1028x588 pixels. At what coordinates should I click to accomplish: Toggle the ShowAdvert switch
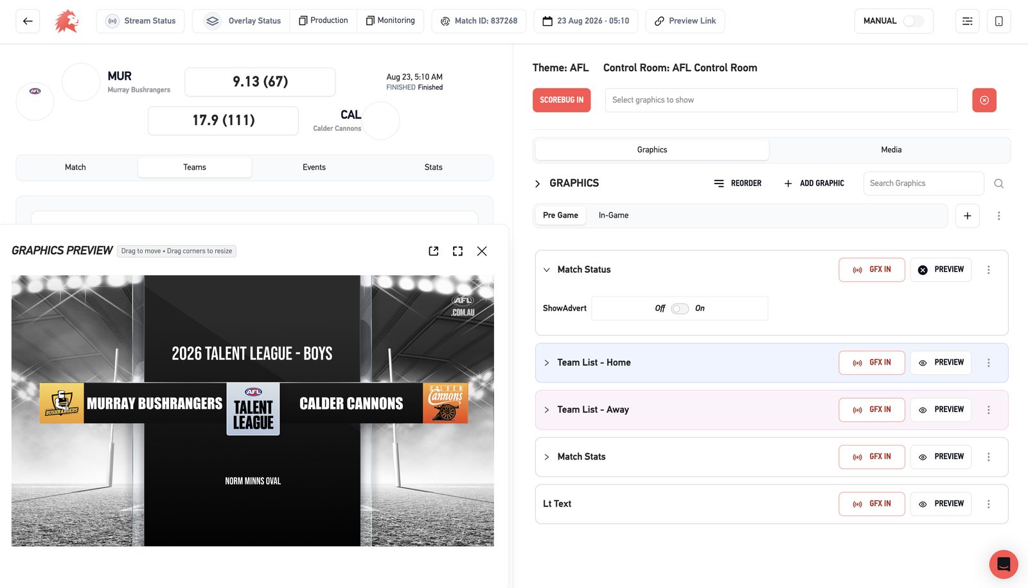[x=680, y=309]
